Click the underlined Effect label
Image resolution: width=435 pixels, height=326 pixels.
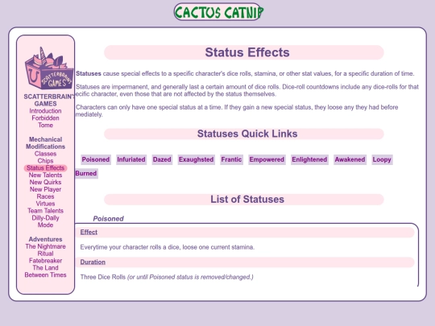pos(89,233)
